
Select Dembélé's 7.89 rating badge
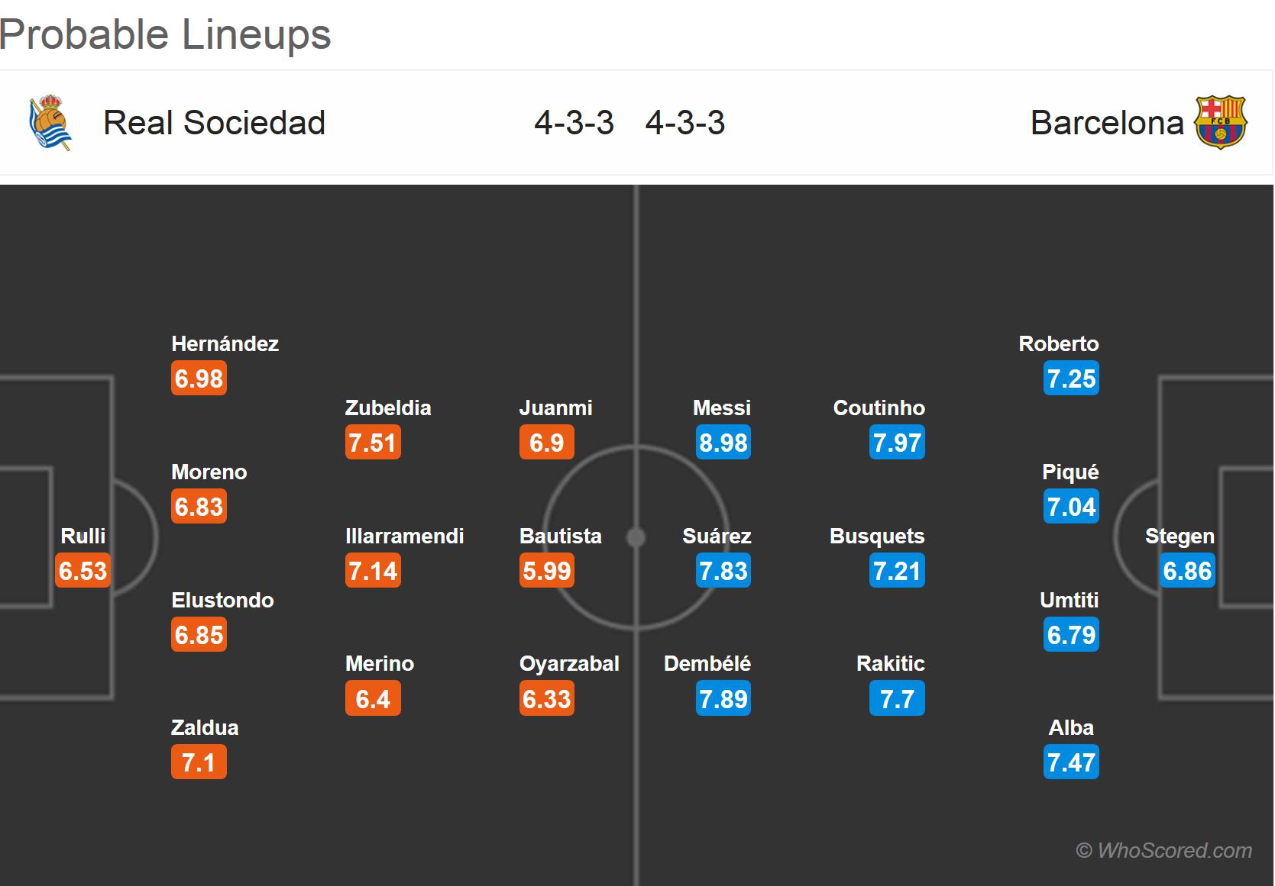(723, 699)
